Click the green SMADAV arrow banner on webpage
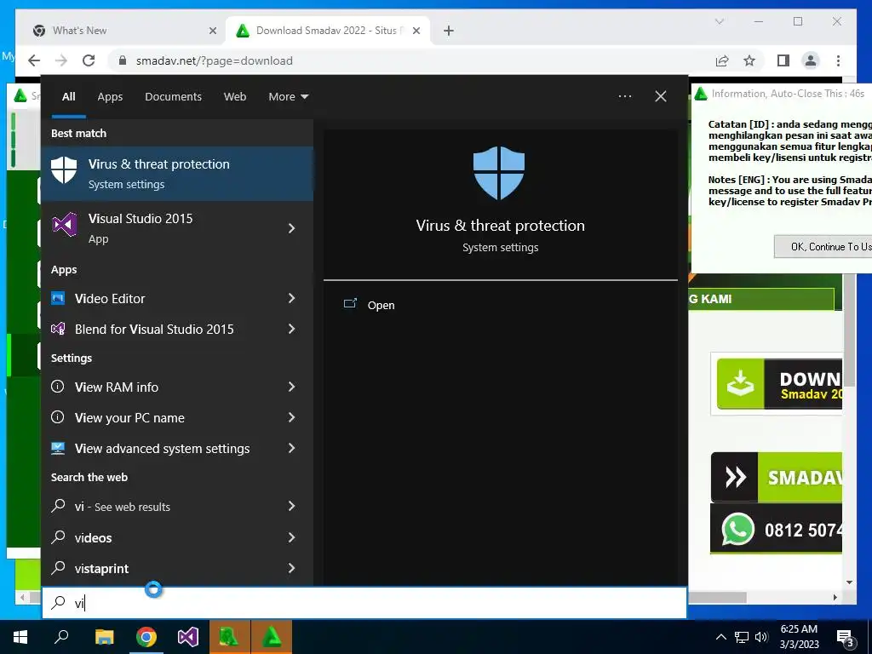The width and height of the screenshot is (872, 654). [777, 477]
